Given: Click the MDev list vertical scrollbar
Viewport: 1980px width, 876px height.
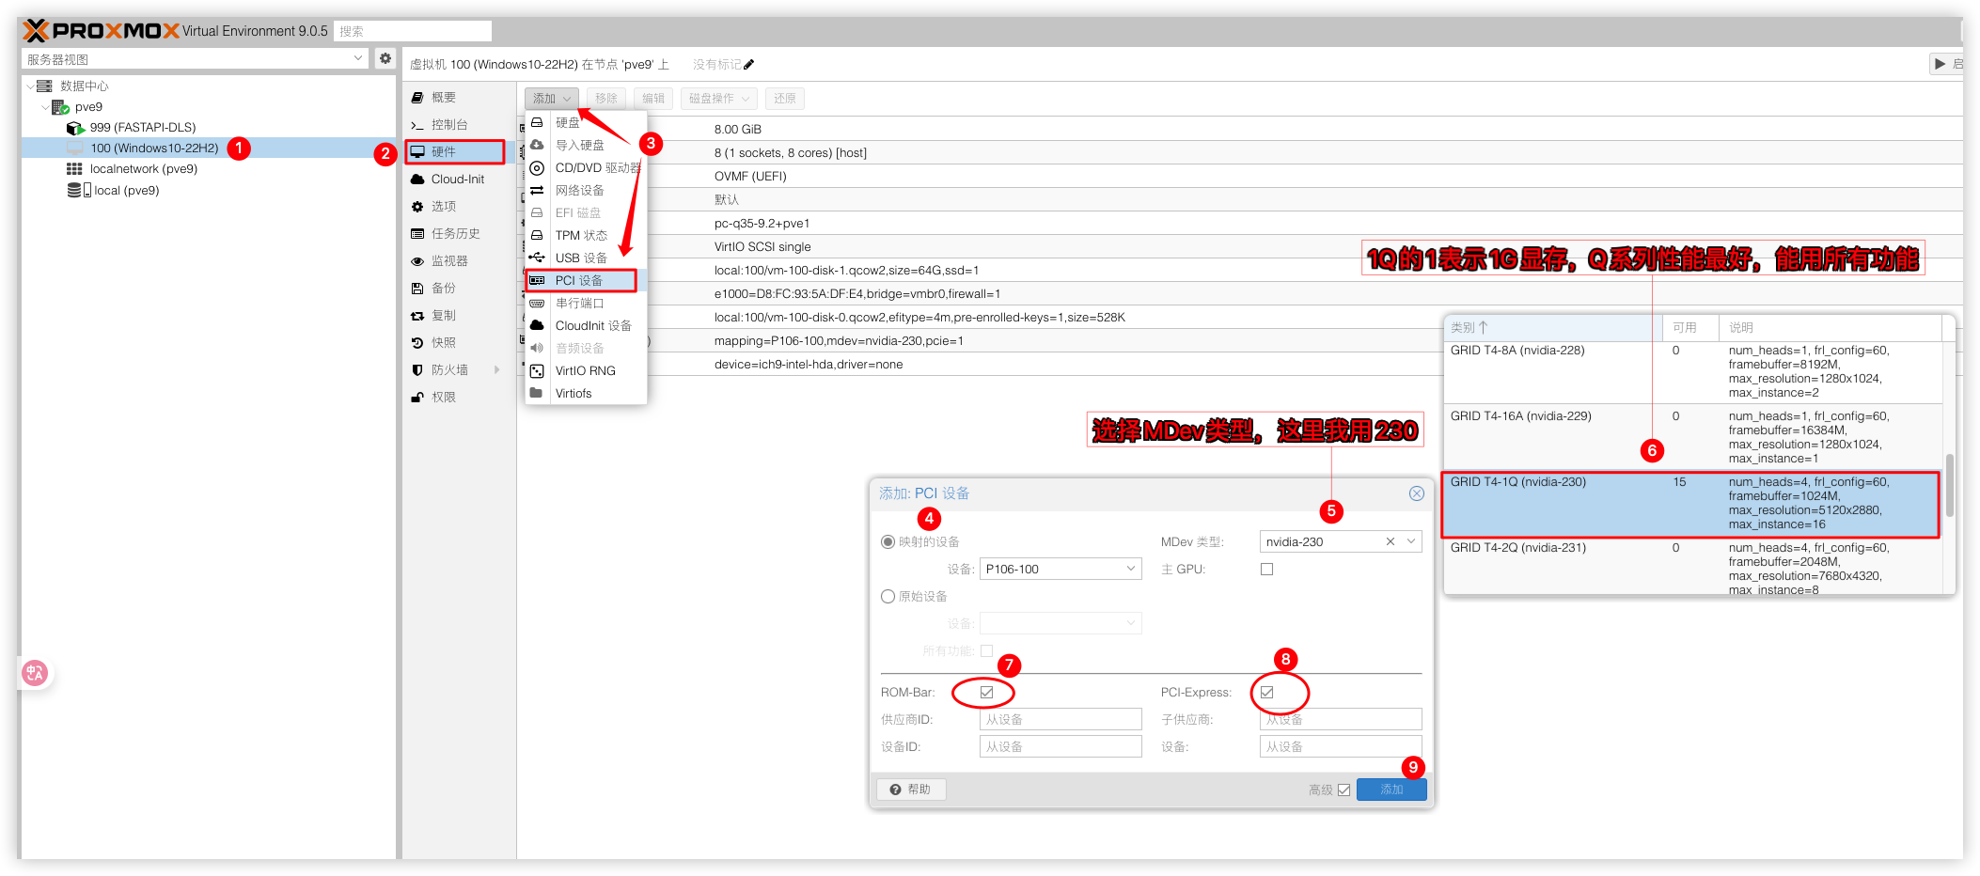Looking at the screenshot, I should point(1950,485).
